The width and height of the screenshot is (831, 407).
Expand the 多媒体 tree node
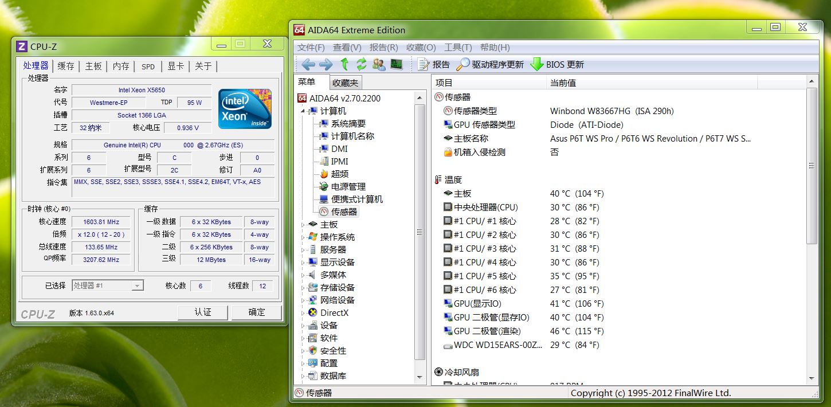pyautogui.click(x=303, y=275)
